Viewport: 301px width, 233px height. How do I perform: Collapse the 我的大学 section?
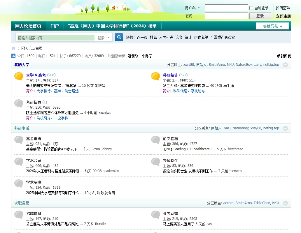(x=285, y=65)
